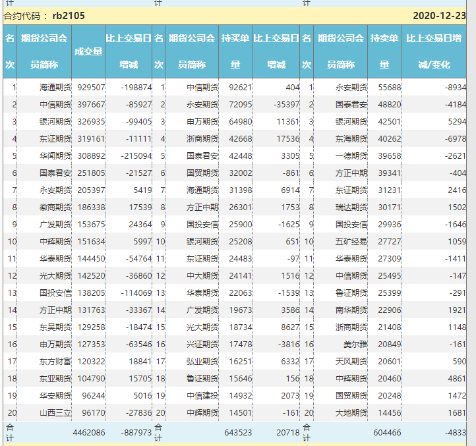Select 一德期货 company name
This screenshot has width=476, height=446.
click(x=351, y=156)
